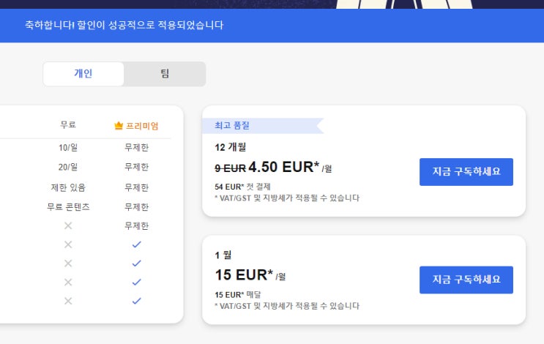Click the topmost X mark in 무료 column
The image size is (544, 344).
click(68, 225)
